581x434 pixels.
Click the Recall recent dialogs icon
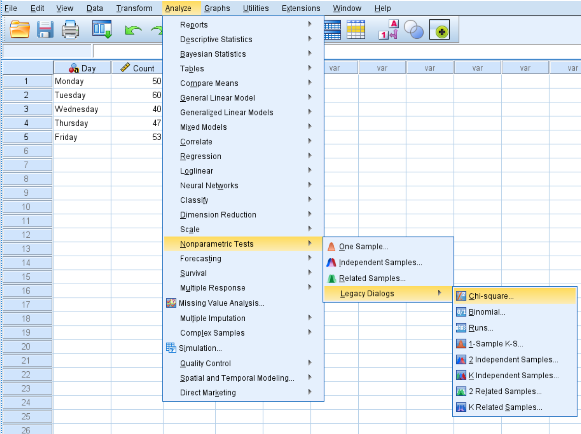tap(102, 29)
